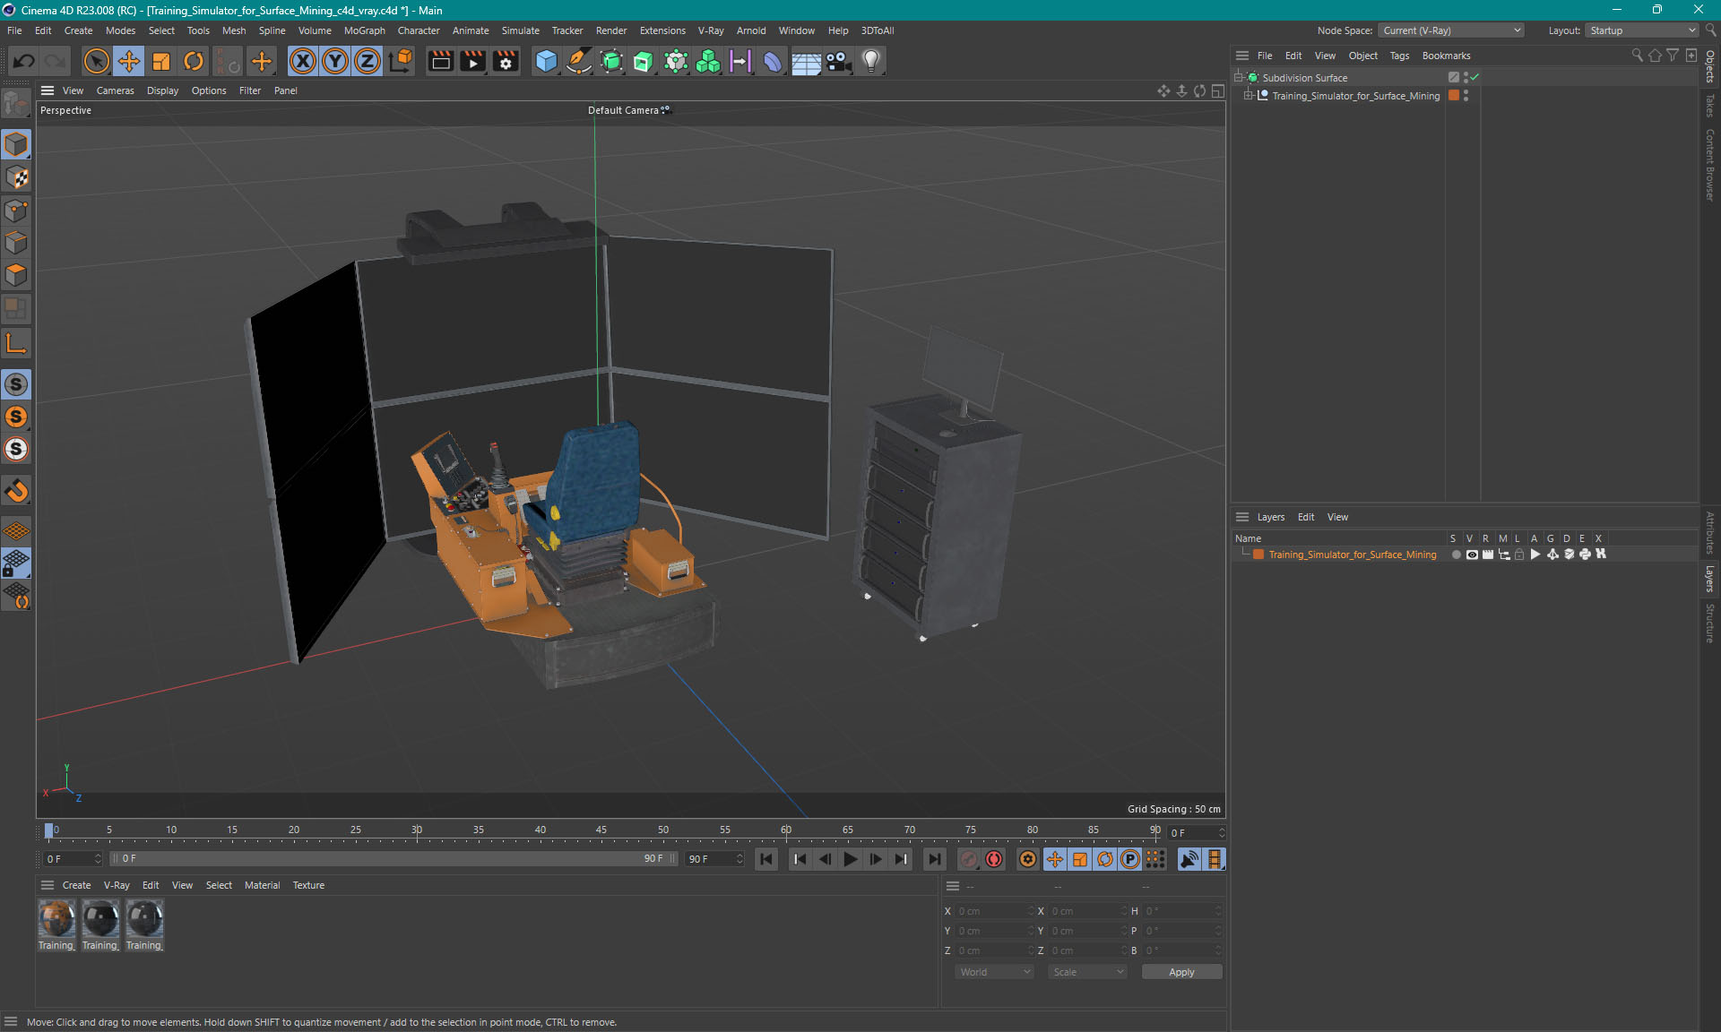Open the Layers panel Edit menu
This screenshot has width=1721, height=1032.
point(1305,517)
